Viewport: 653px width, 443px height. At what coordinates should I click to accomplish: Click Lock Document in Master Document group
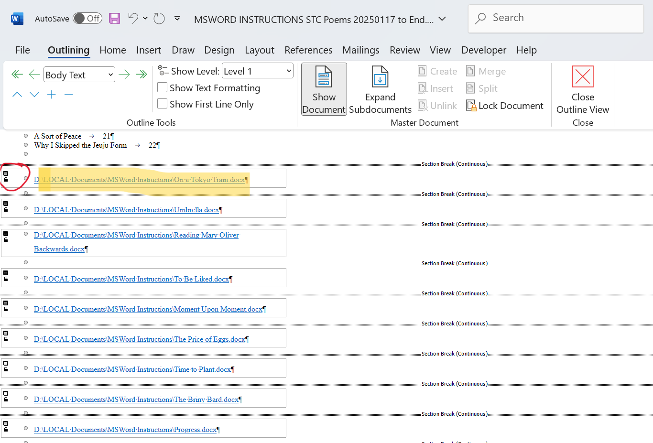[505, 105]
